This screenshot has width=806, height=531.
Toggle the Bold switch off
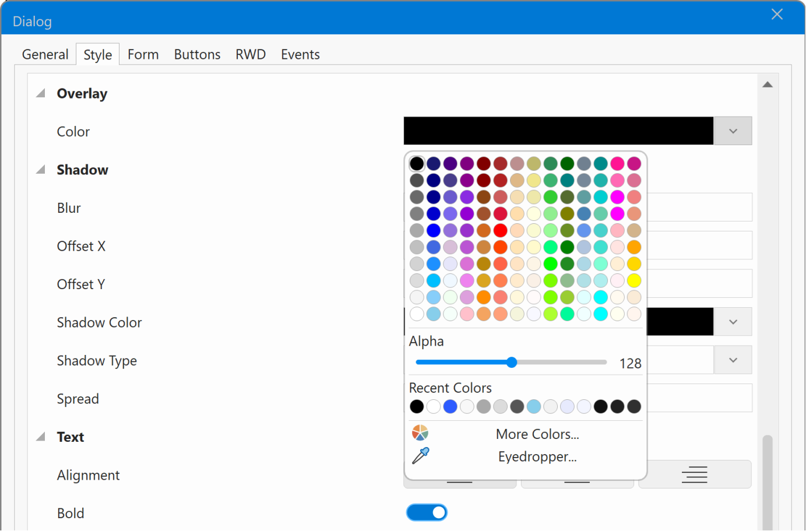tap(427, 512)
